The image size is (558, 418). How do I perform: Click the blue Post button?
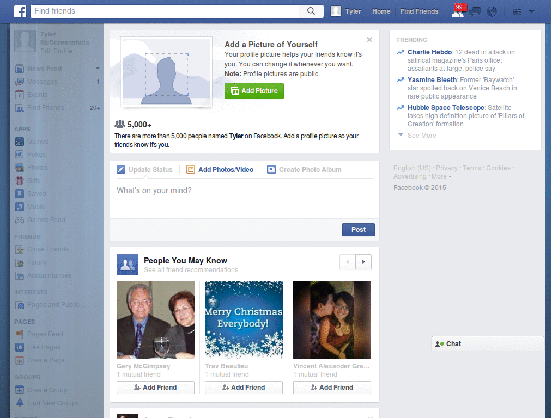(x=359, y=230)
